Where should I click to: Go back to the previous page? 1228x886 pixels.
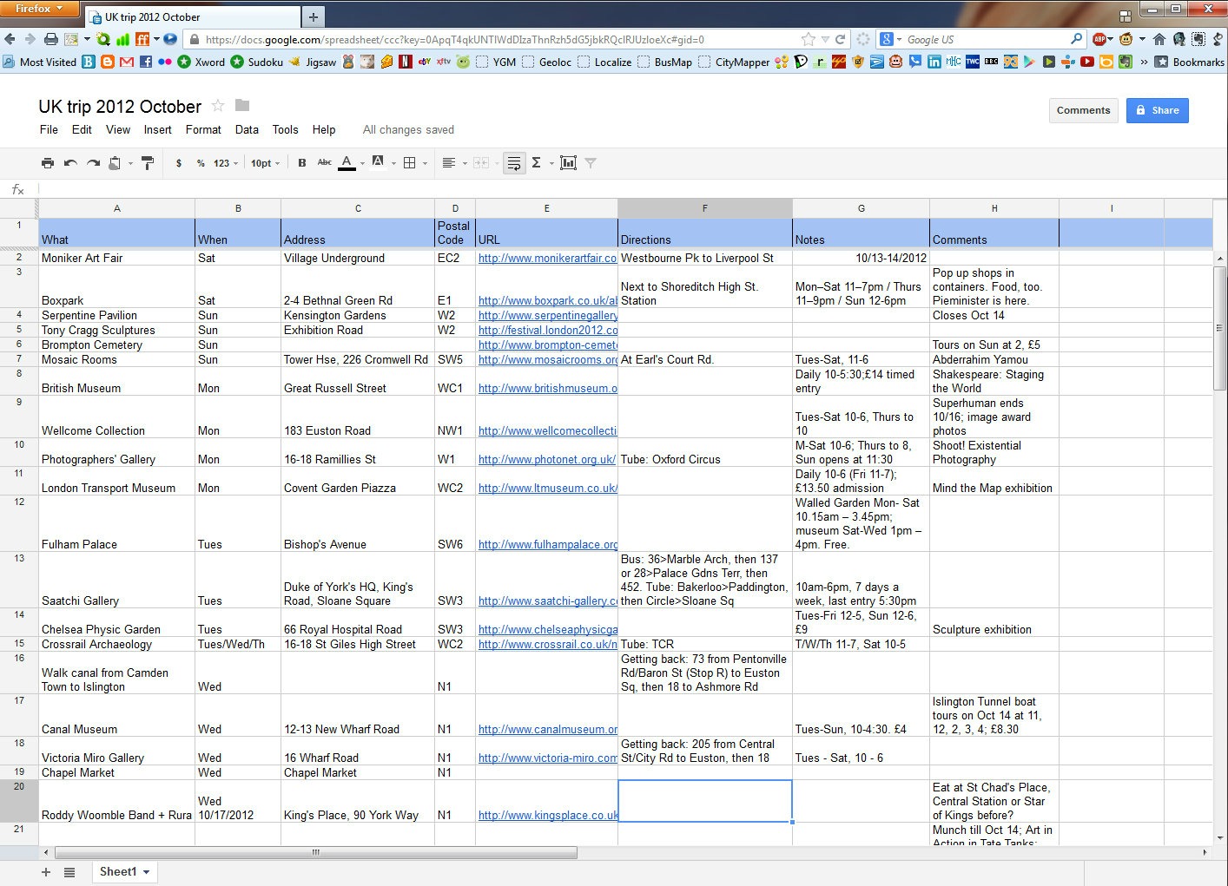click(10, 39)
